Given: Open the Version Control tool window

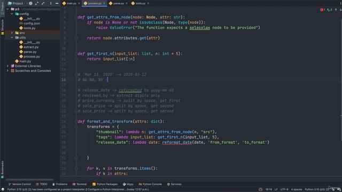Looking at the screenshot, I should coord(20,184).
